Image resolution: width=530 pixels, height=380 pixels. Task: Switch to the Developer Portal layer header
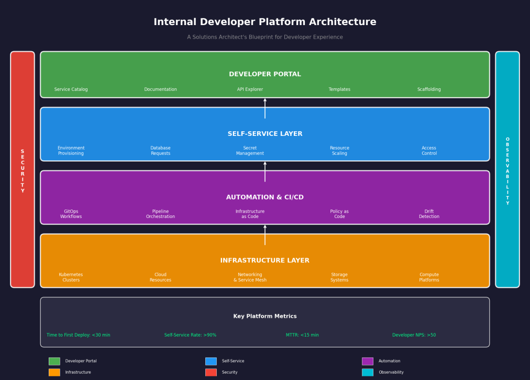coord(265,74)
